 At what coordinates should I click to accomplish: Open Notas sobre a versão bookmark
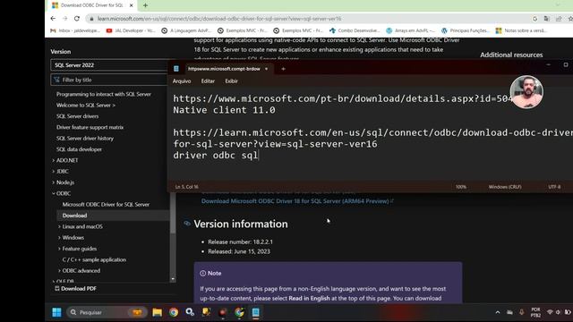click(x=521, y=30)
